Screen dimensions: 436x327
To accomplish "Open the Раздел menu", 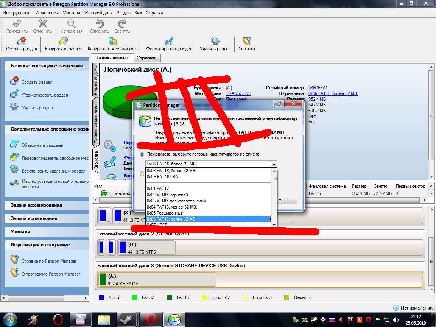I will pos(123,13).
